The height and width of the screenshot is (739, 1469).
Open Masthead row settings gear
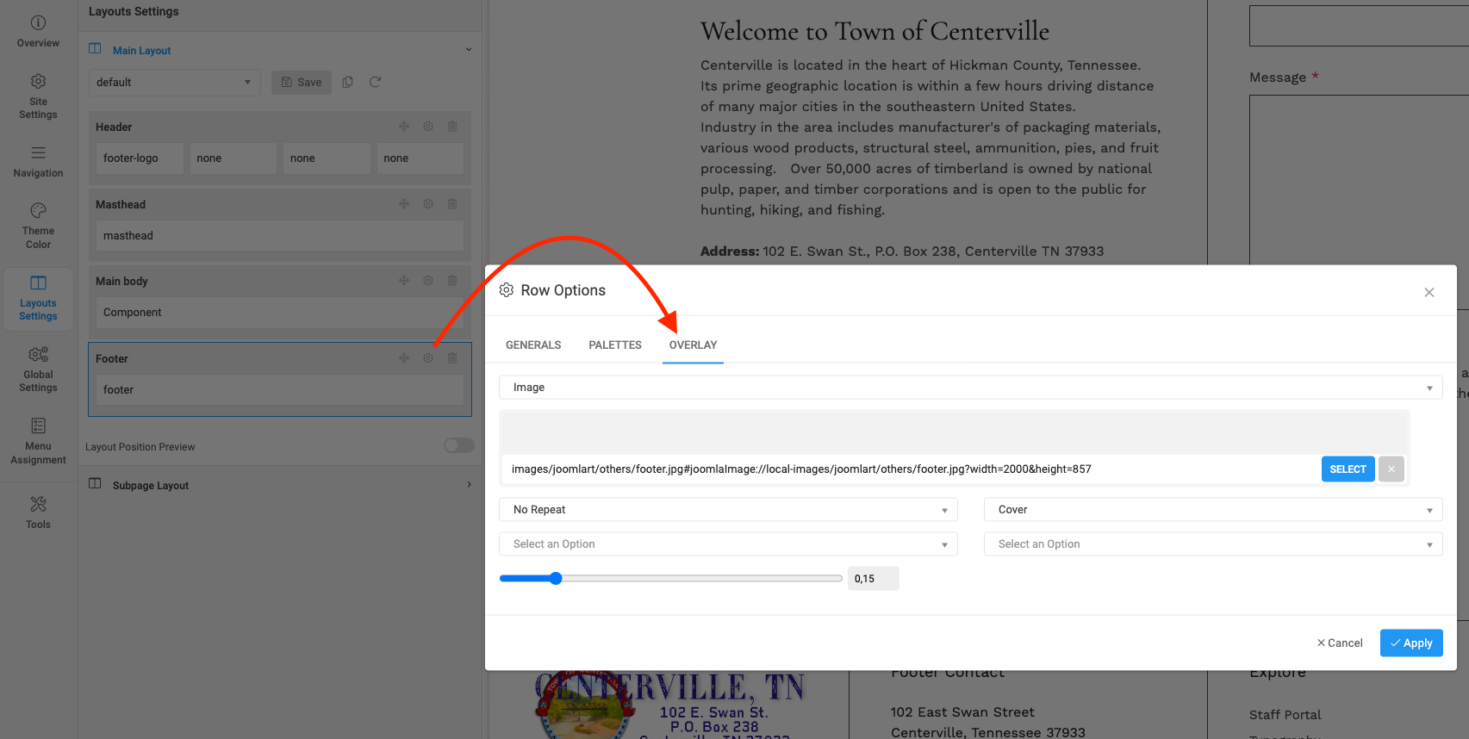coord(428,204)
